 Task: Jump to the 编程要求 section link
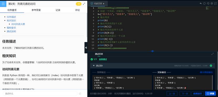coord(11,28)
